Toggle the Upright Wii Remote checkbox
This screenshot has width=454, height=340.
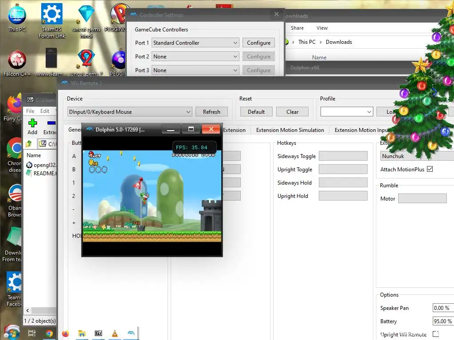pyautogui.click(x=435, y=334)
